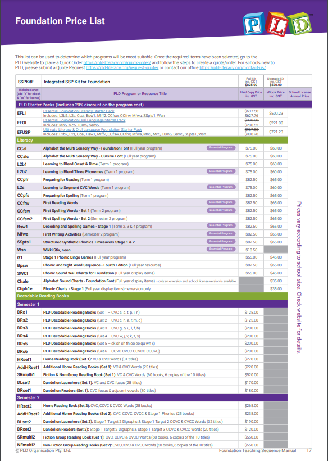Screen dimensions: 328x461
Task: Click Preparing for Spelling title
Action: (x=61, y=195)
